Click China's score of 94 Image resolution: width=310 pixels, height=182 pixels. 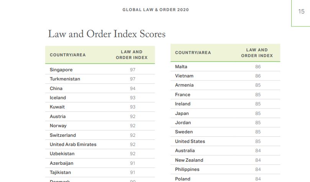(133, 89)
